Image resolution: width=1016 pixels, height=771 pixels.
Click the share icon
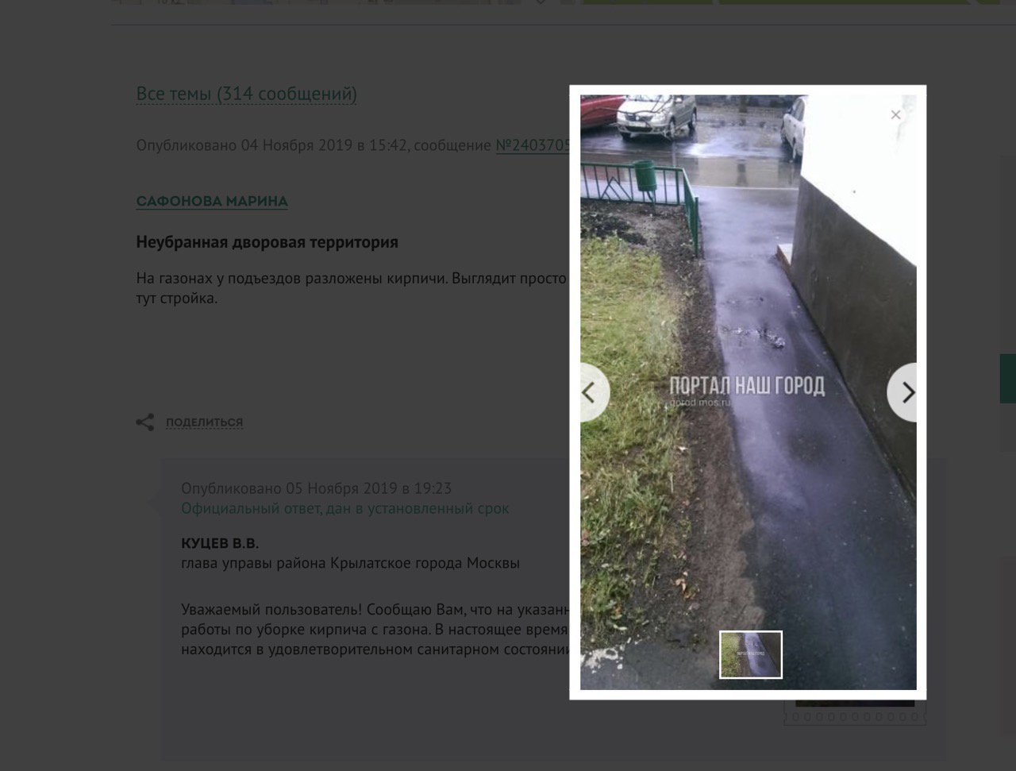144,422
